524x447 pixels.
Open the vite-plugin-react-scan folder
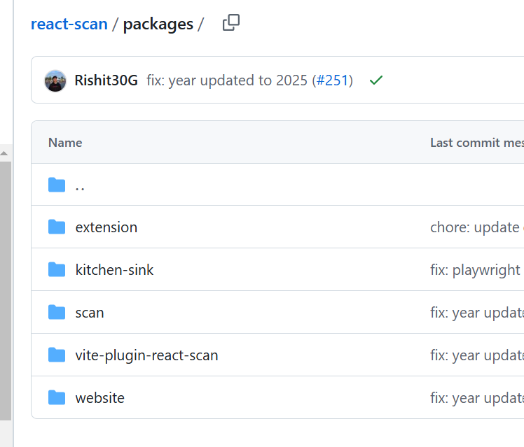coord(146,355)
